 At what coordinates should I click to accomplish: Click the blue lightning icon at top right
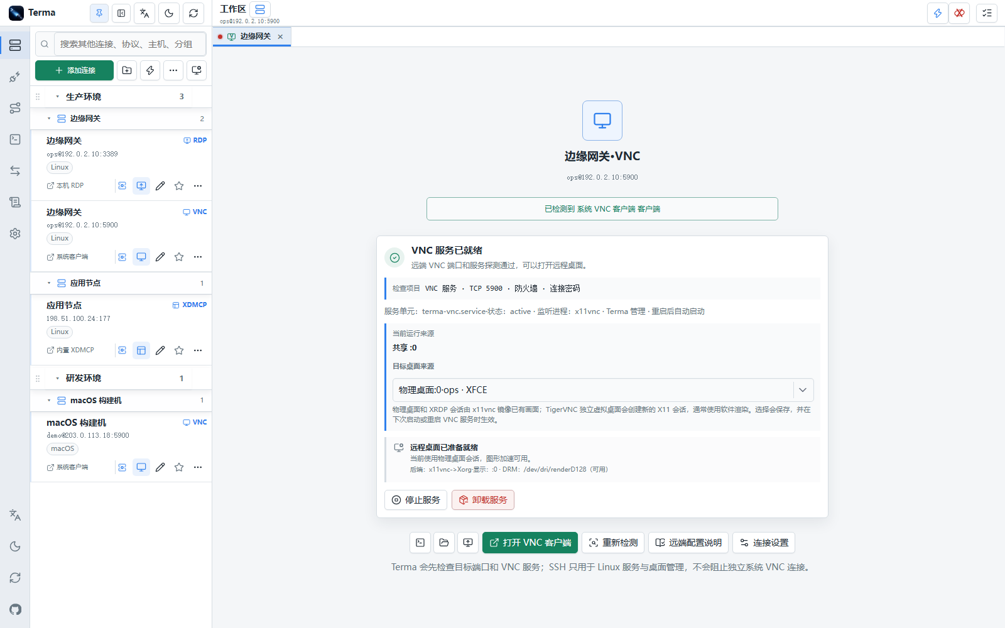(x=938, y=13)
